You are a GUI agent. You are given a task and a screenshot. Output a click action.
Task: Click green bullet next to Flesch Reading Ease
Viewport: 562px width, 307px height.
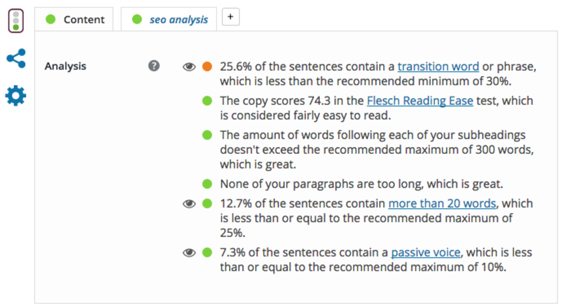(x=207, y=101)
